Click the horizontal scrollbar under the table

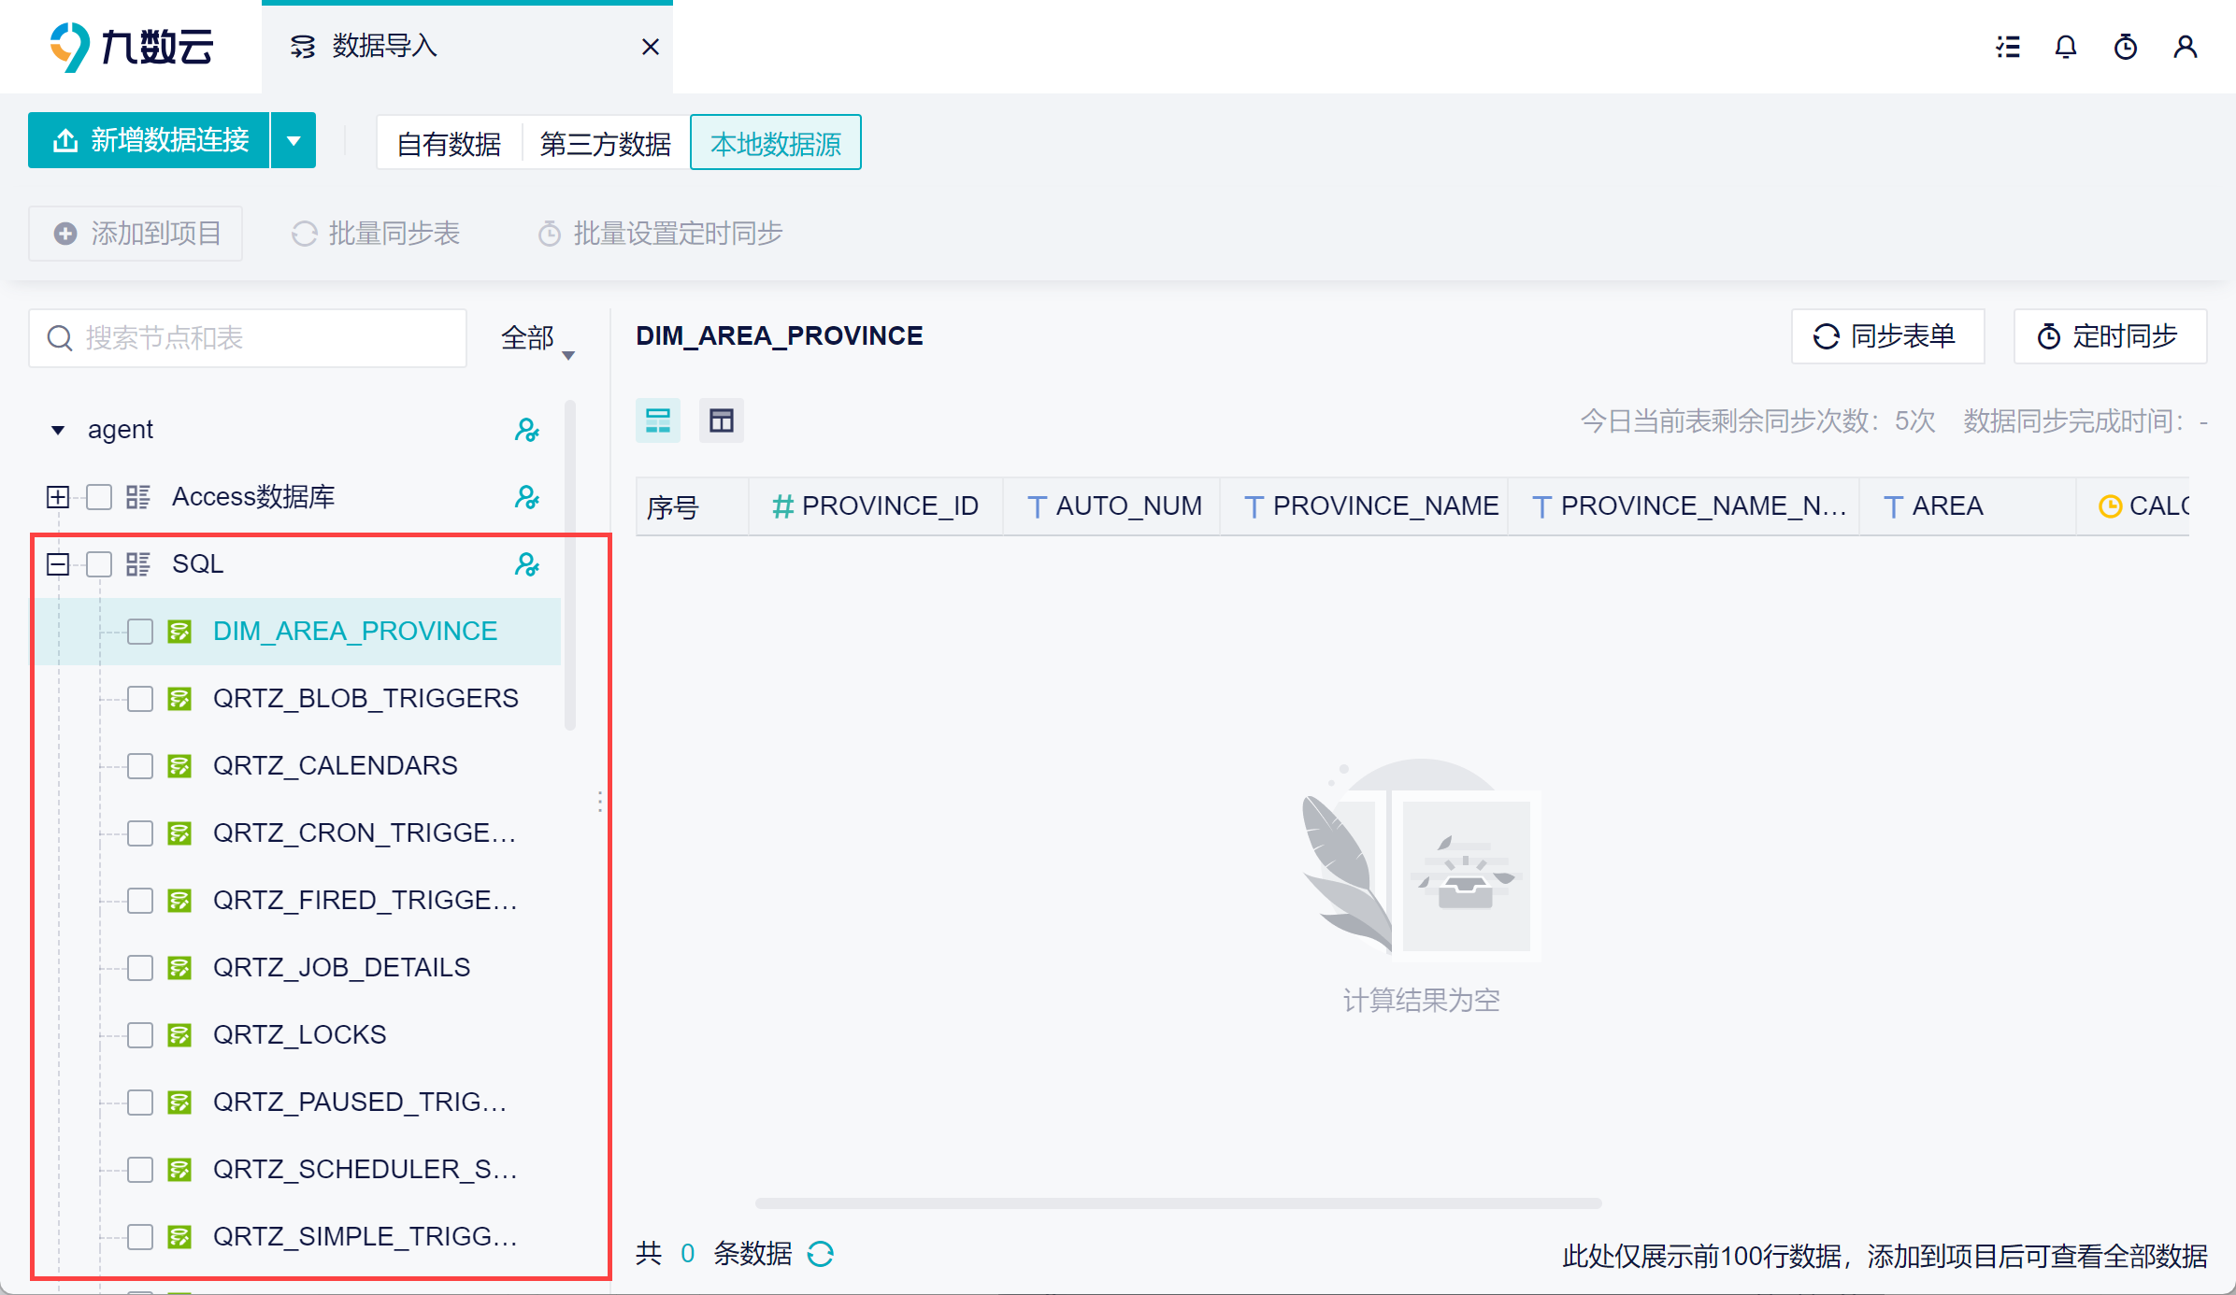(1178, 1203)
